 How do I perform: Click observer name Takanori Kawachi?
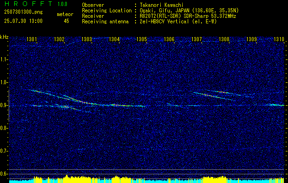click(161, 5)
